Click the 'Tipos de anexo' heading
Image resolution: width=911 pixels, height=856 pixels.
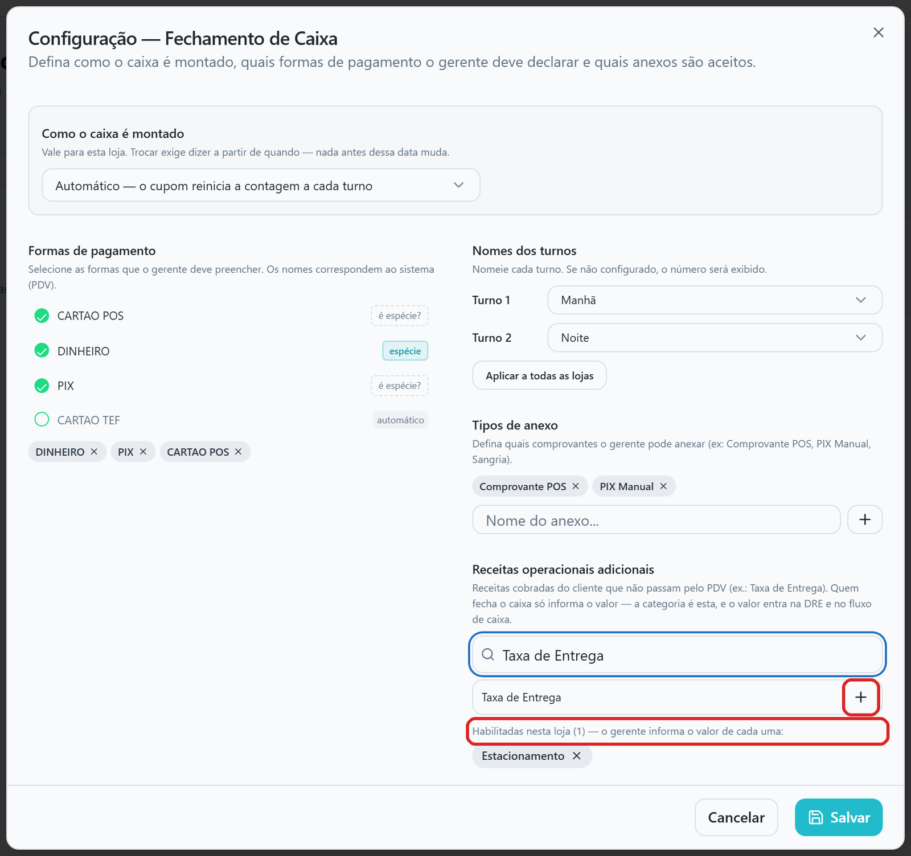tap(515, 425)
